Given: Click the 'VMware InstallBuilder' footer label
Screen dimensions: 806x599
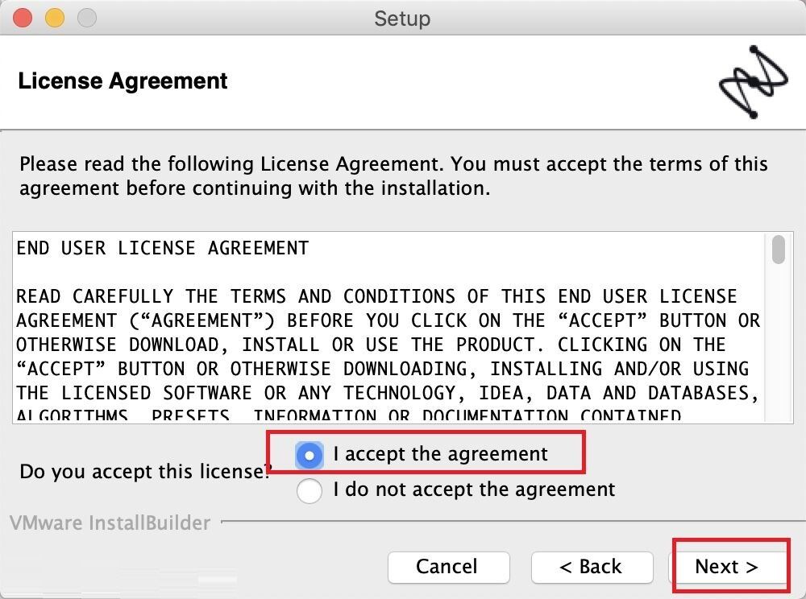Looking at the screenshot, I should point(110,523).
